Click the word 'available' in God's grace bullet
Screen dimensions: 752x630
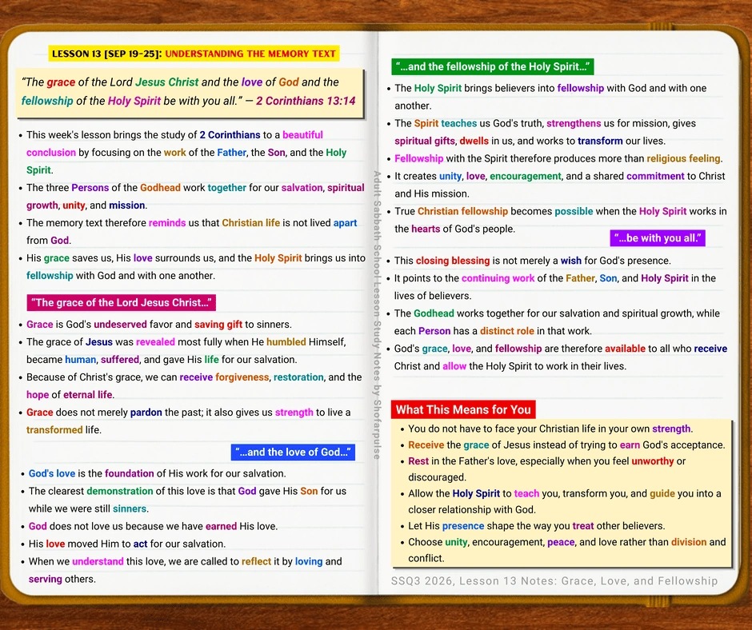625,349
